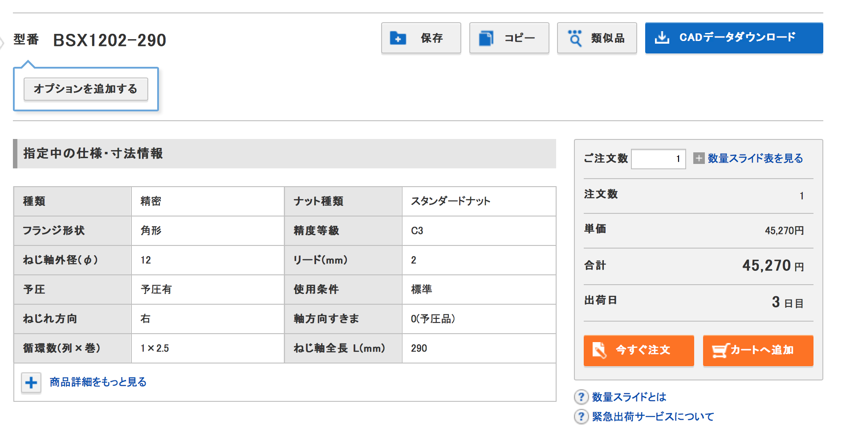Open the 数量スライド表を見る link

755,158
